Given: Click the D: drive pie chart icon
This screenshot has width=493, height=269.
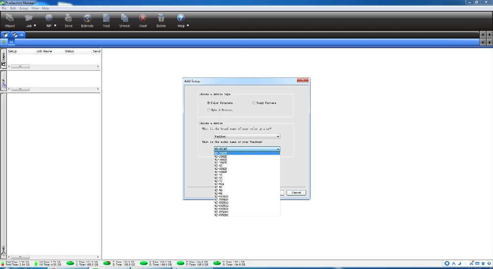Looking at the screenshot, I should 107,263.
